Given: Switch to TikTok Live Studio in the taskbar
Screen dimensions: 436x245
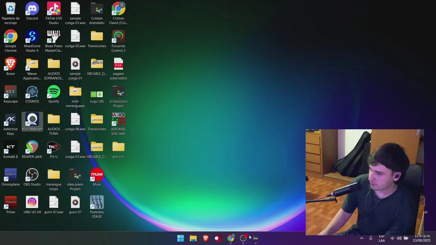Looking at the screenshot, I should point(256,238).
